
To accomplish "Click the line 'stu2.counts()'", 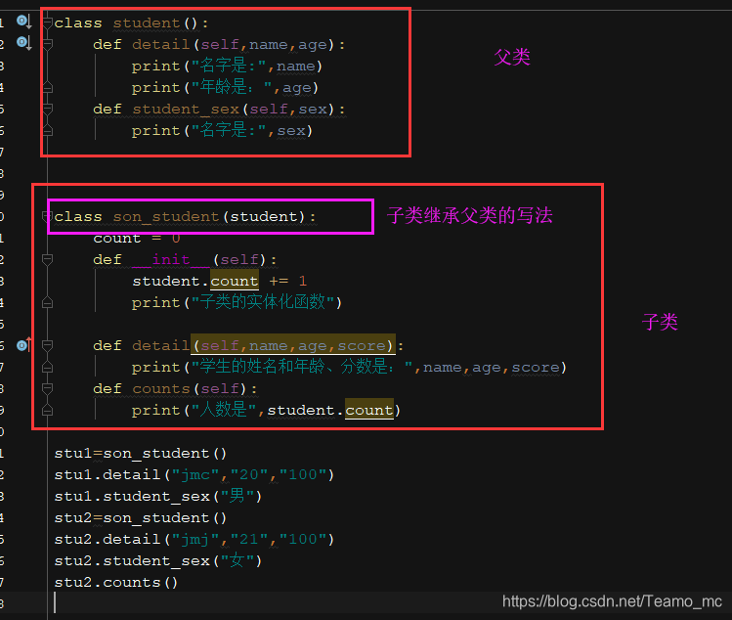I will (x=115, y=582).
